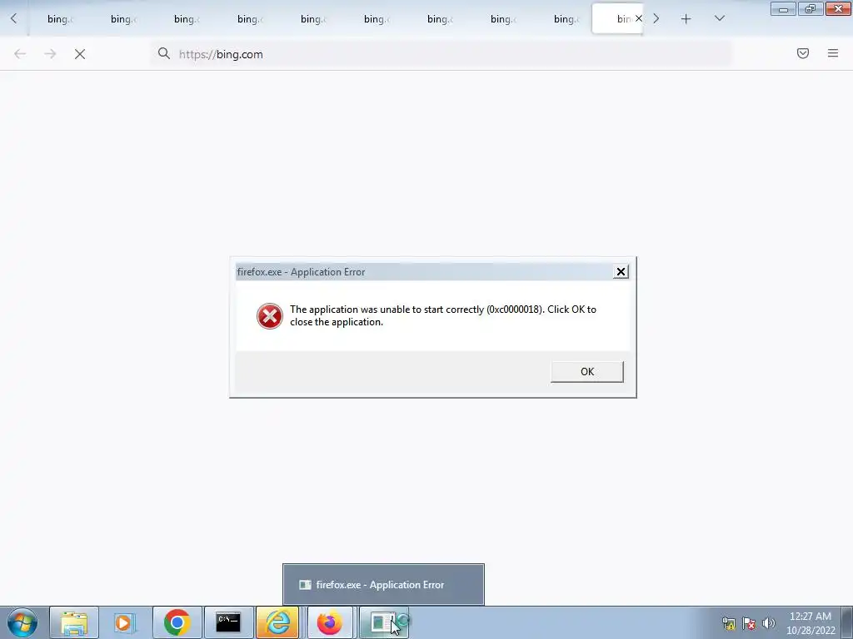Viewport: 853px width, 639px height.
Task: Switch to the third bing tab
Action: pos(187,19)
